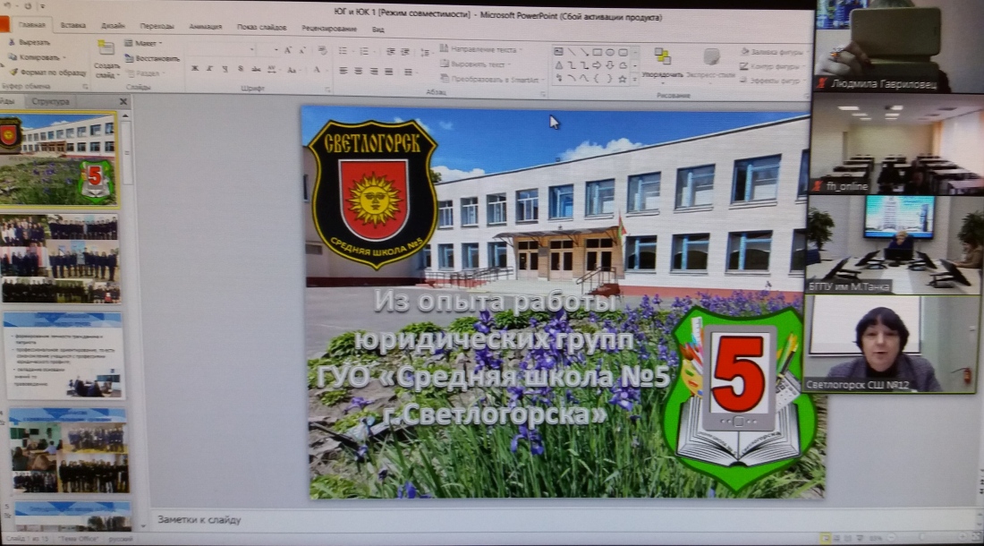Pick the rectangle shape in shapes gallery
Image resolution: width=984 pixels, height=546 pixels.
point(597,52)
